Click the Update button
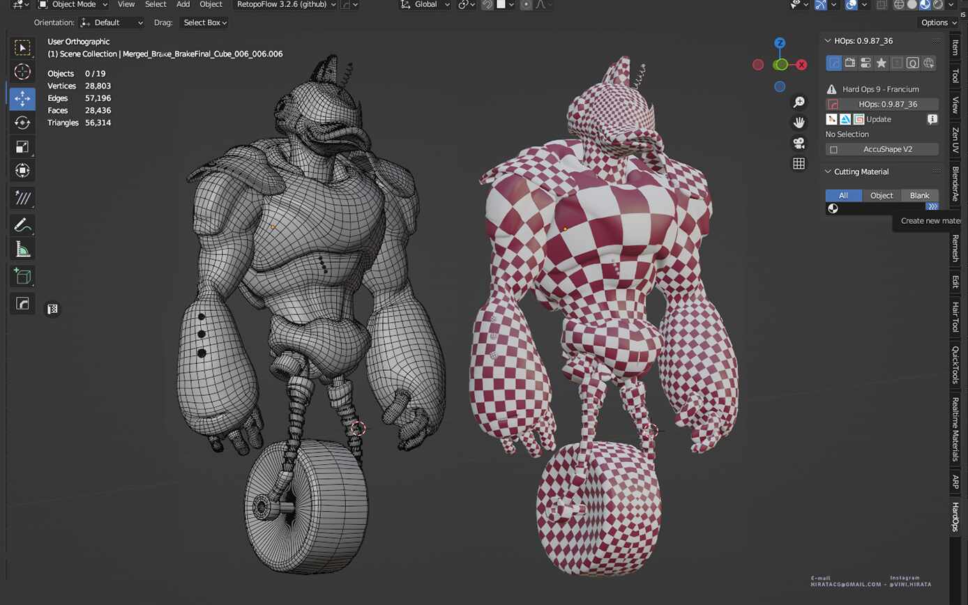The image size is (968, 605). tap(879, 119)
